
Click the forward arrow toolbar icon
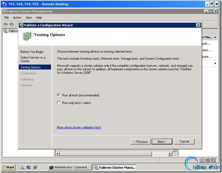click(12, 24)
